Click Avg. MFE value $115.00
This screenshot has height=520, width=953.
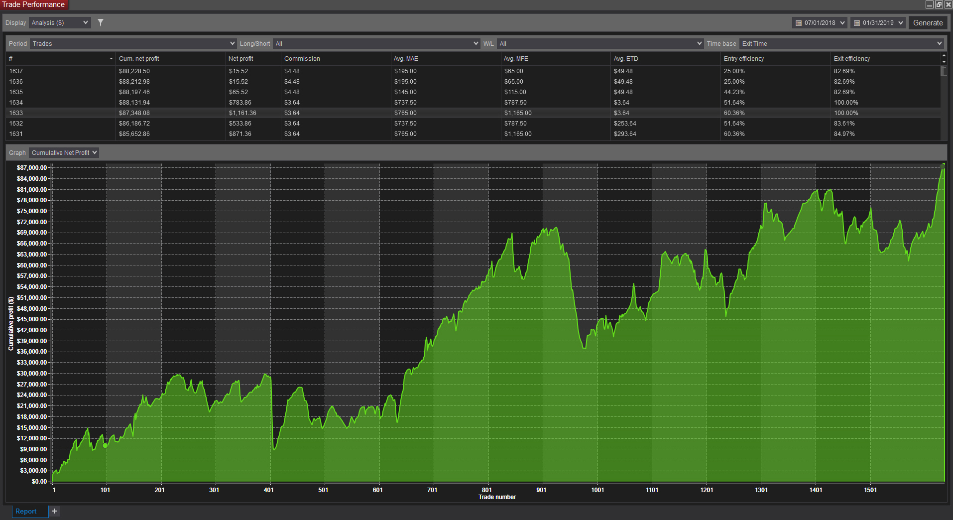515,92
